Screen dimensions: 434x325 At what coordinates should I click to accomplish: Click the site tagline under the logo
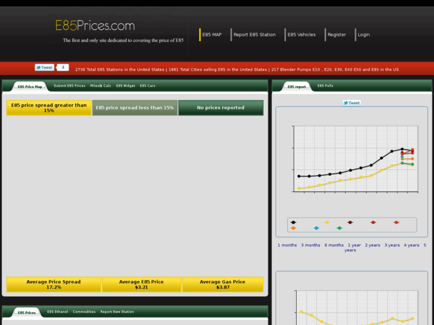123,41
